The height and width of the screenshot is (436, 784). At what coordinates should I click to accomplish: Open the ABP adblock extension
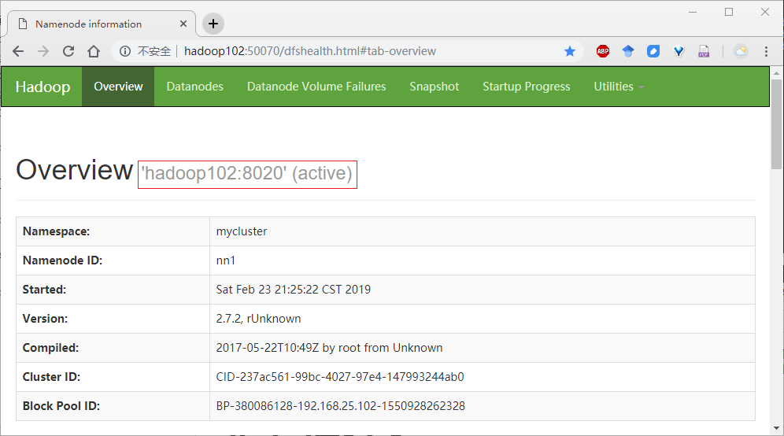click(603, 51)
